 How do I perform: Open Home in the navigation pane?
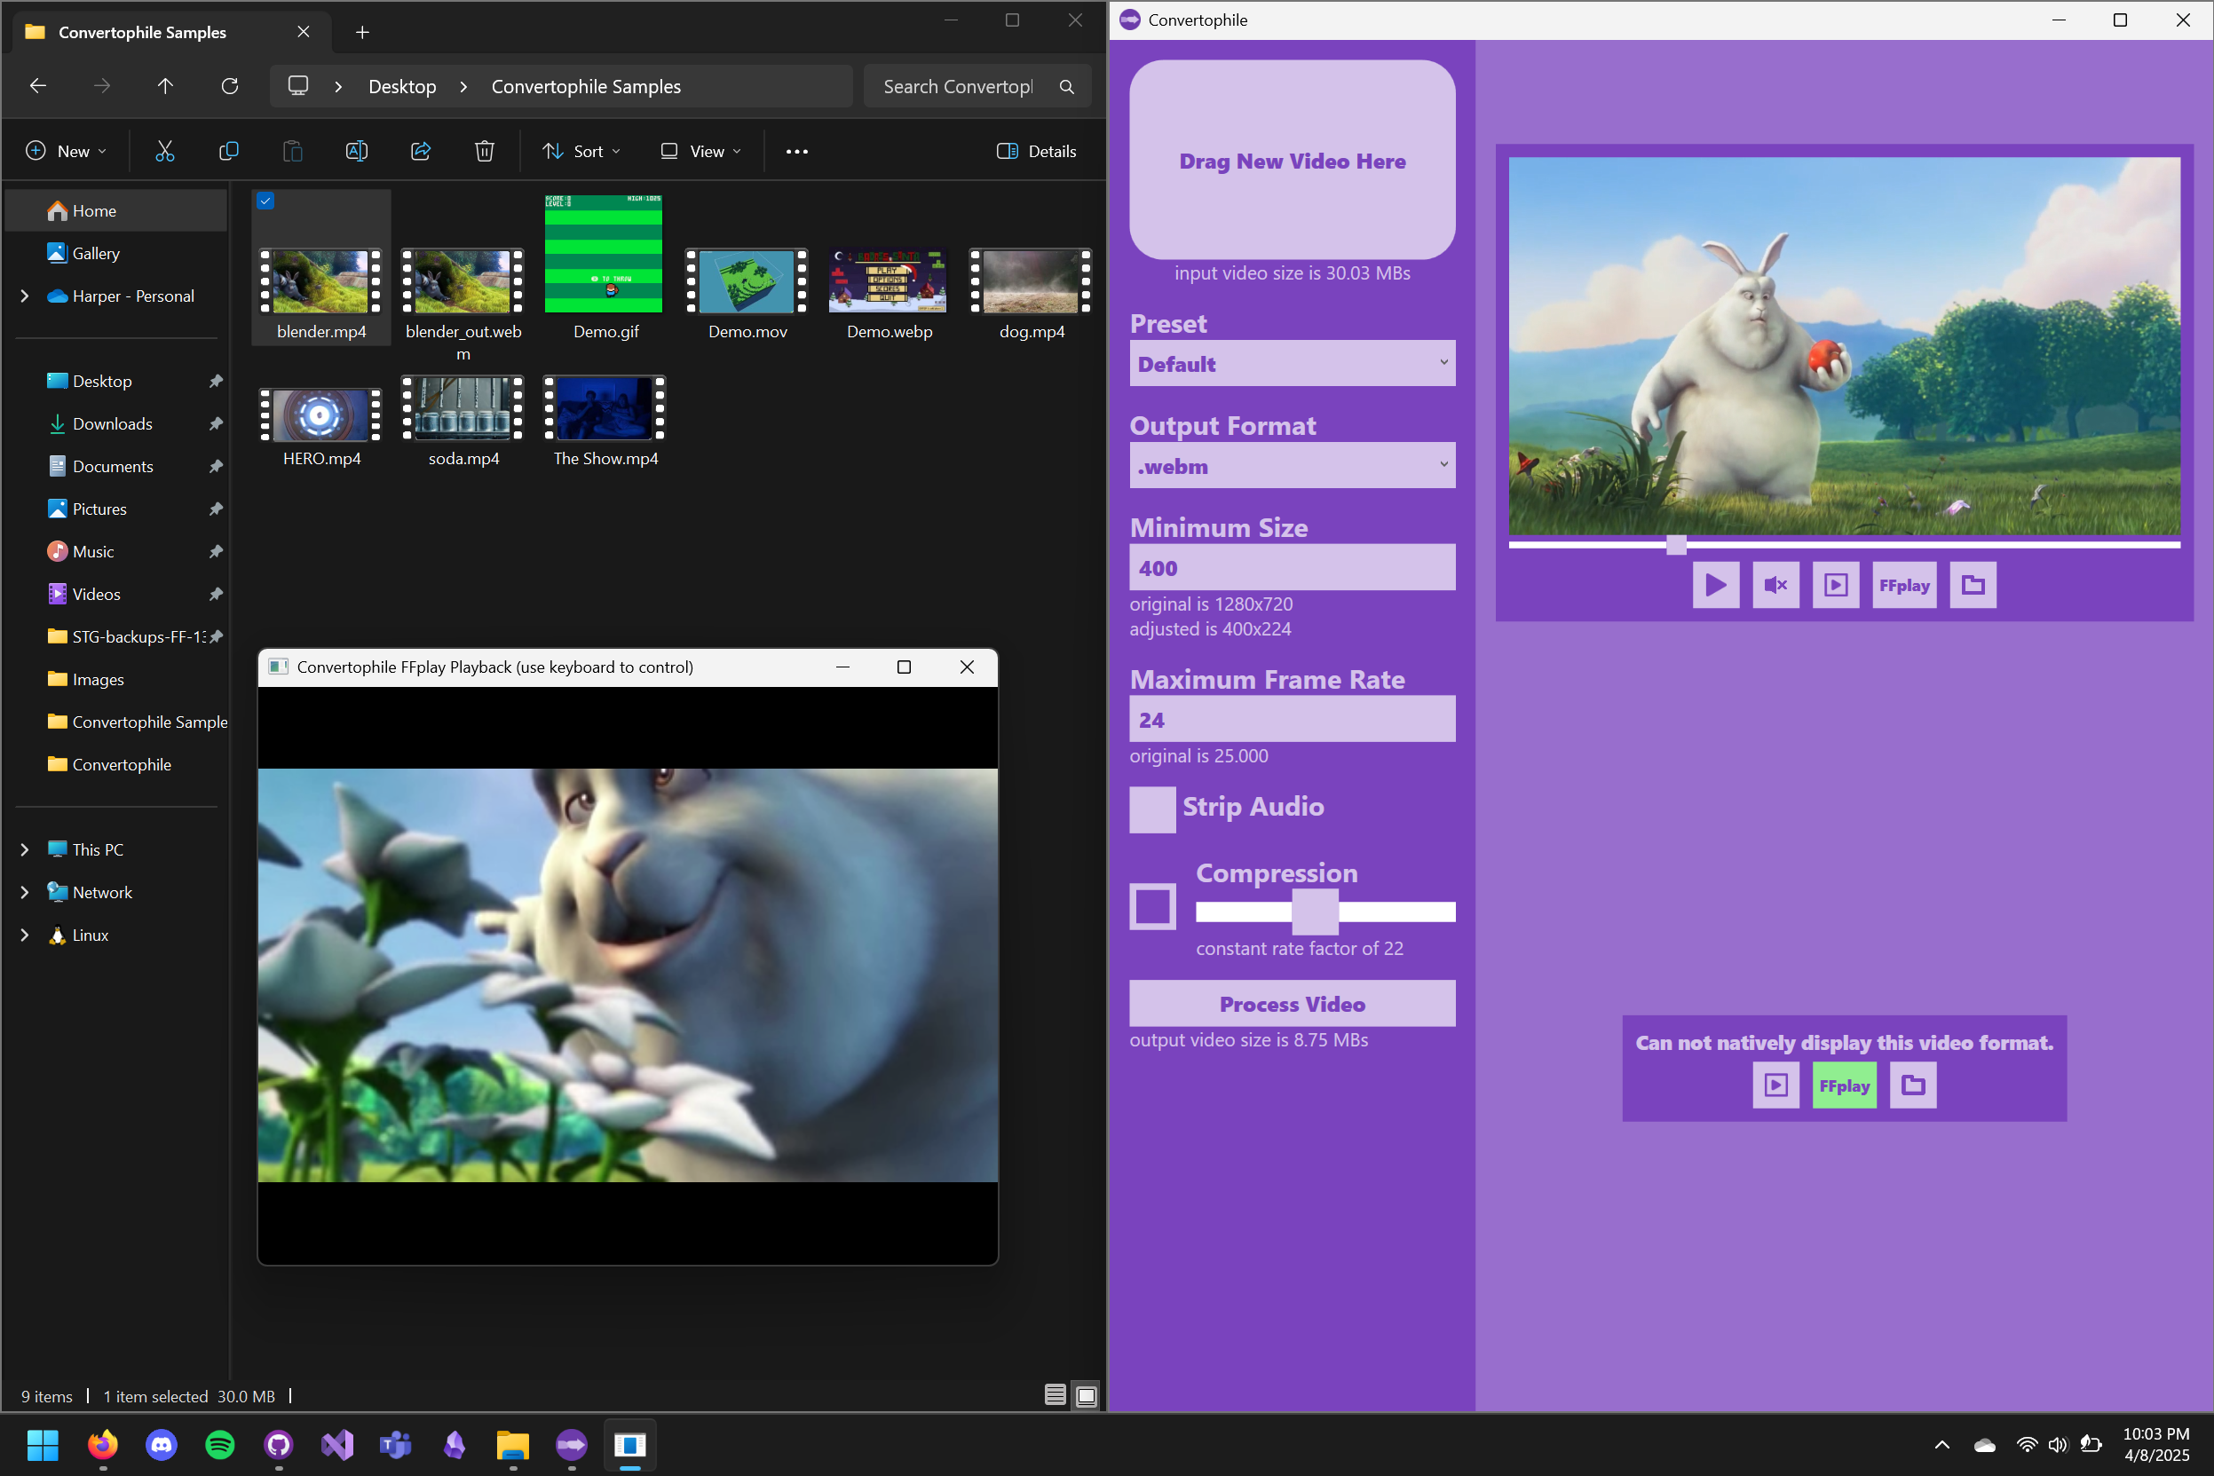tap(116, 211)
